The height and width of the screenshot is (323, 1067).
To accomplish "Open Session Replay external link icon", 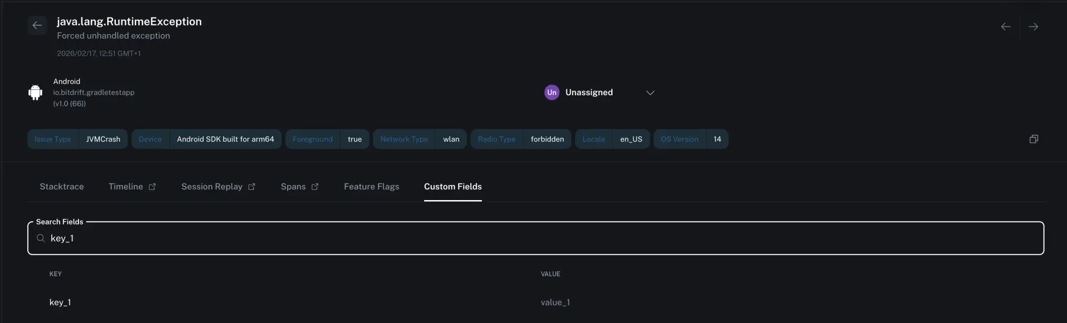I will tap(252, 187).
